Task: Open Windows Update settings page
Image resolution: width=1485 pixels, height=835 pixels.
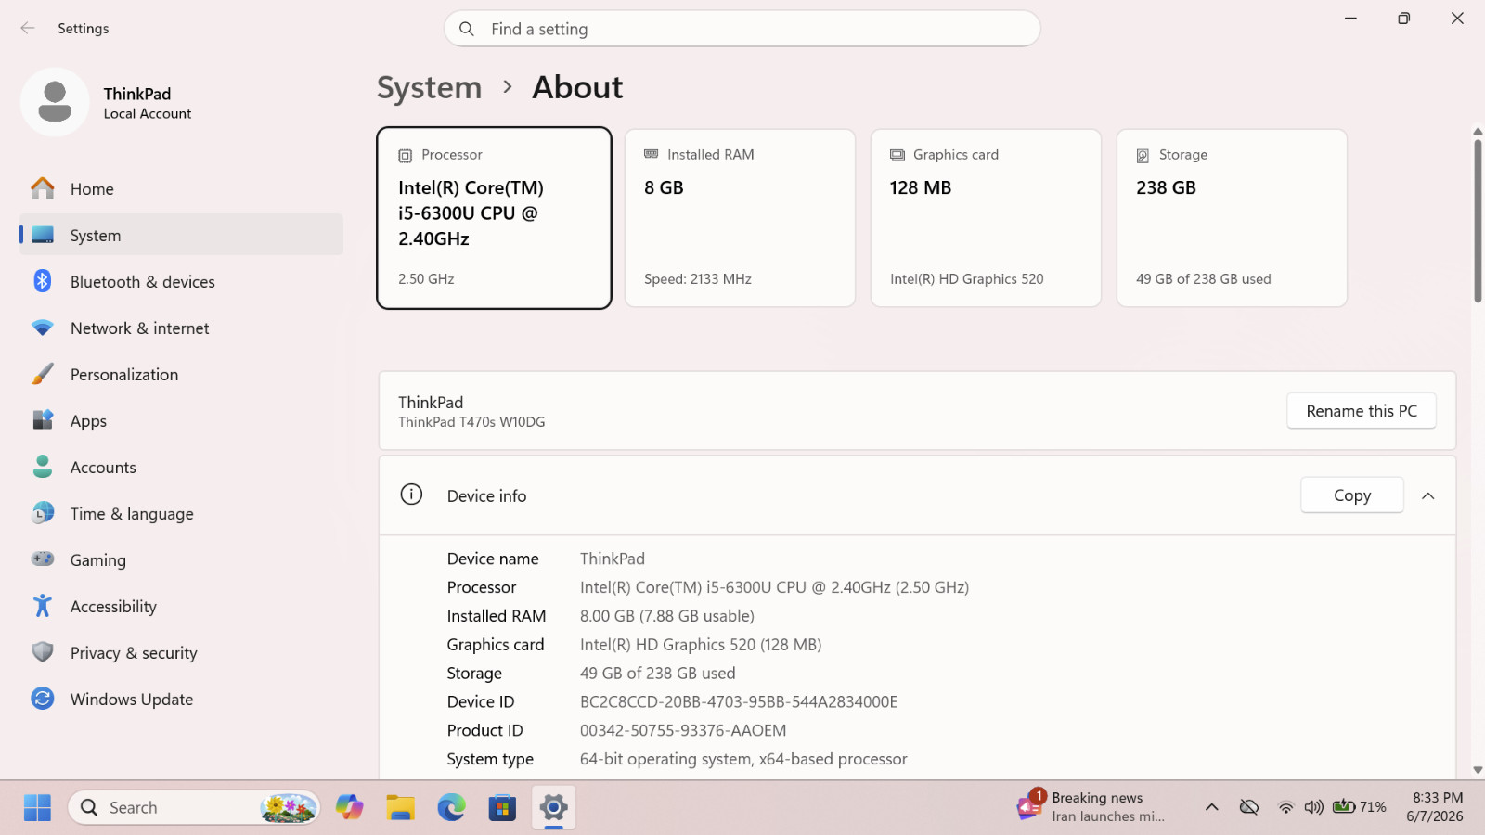Action: [x=181, y=699]
